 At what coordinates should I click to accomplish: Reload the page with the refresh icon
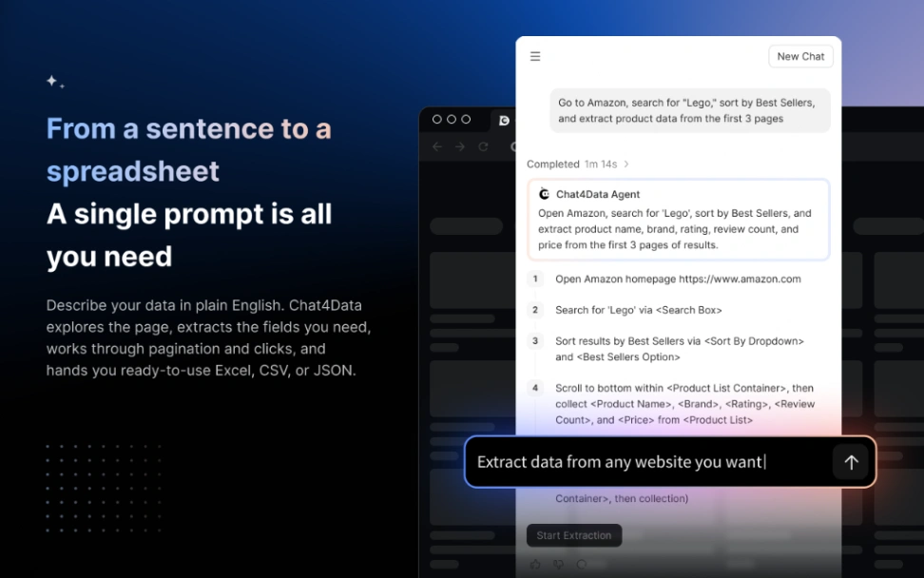coord(483,146)
